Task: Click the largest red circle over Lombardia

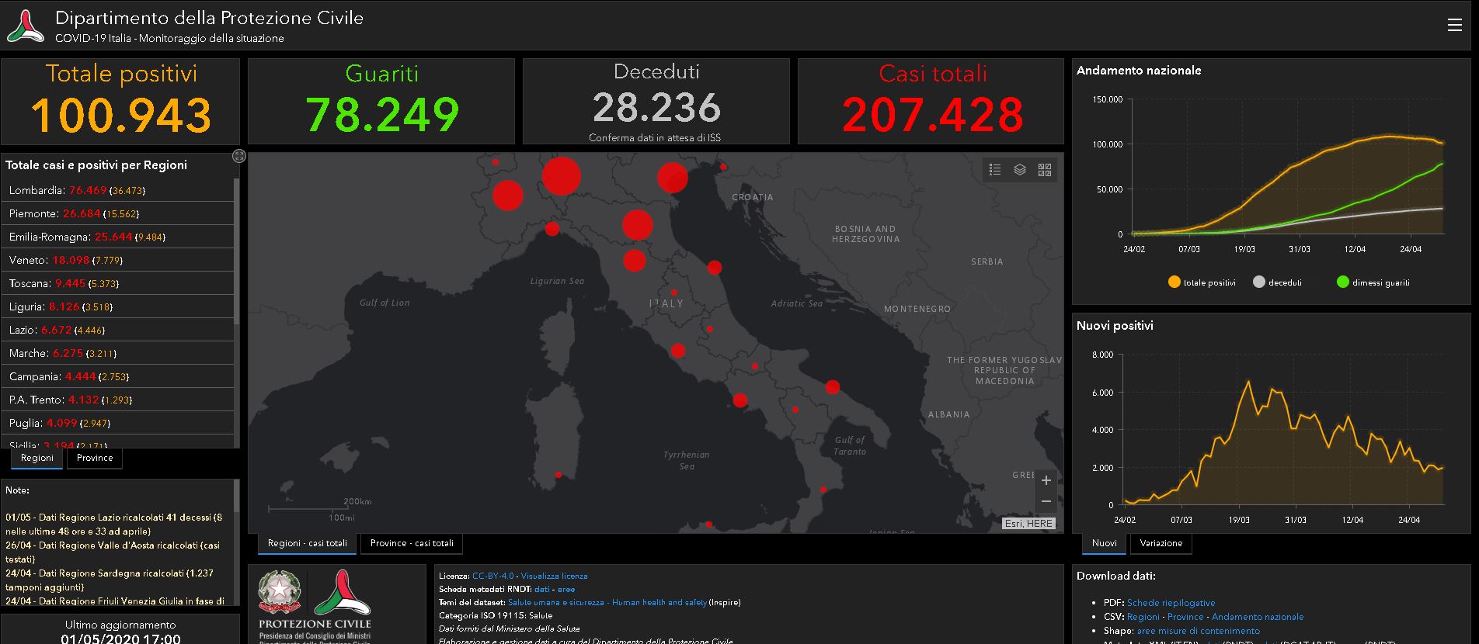Action: (561, 176)
